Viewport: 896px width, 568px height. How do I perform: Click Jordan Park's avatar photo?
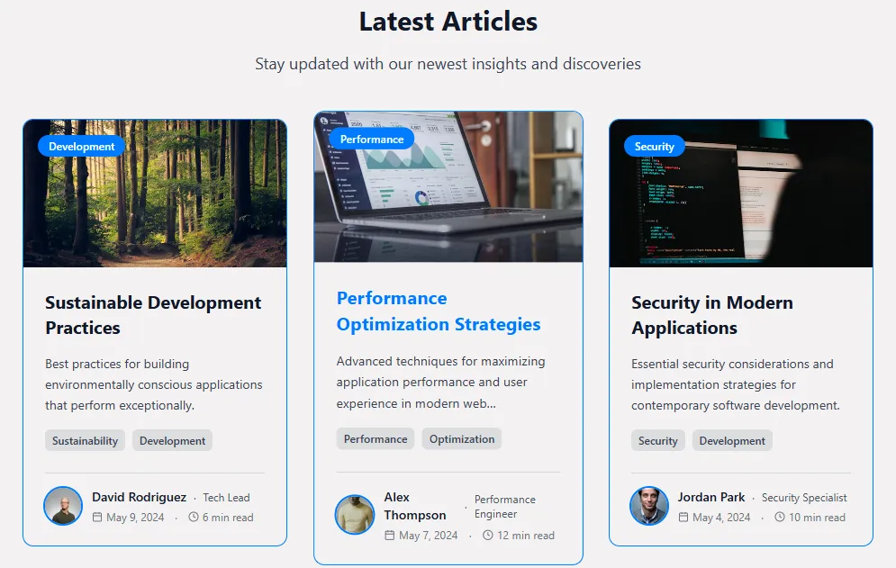click(x=649, y=506)
